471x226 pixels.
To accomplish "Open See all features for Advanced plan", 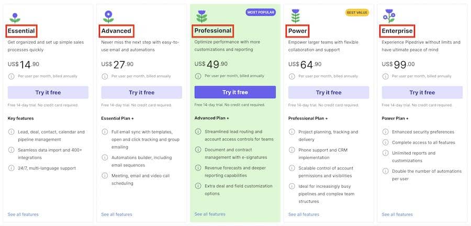I will [x=117, y=214].
